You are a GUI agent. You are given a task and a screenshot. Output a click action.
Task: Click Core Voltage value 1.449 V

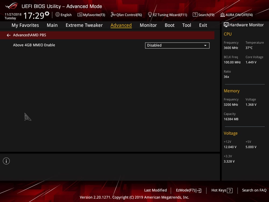pos(251,62)
